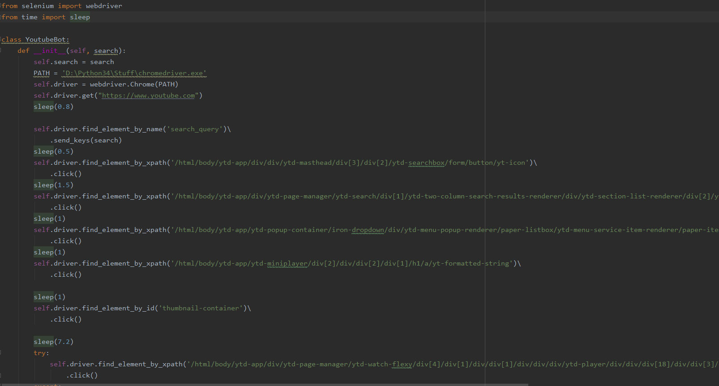Viewport: 719px width, 386px height.
Task: Click the horizontal scrollbar at editor bottom
Action: (264, 384)
